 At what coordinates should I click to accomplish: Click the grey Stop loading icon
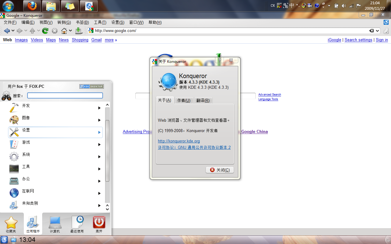coord(55,30)
